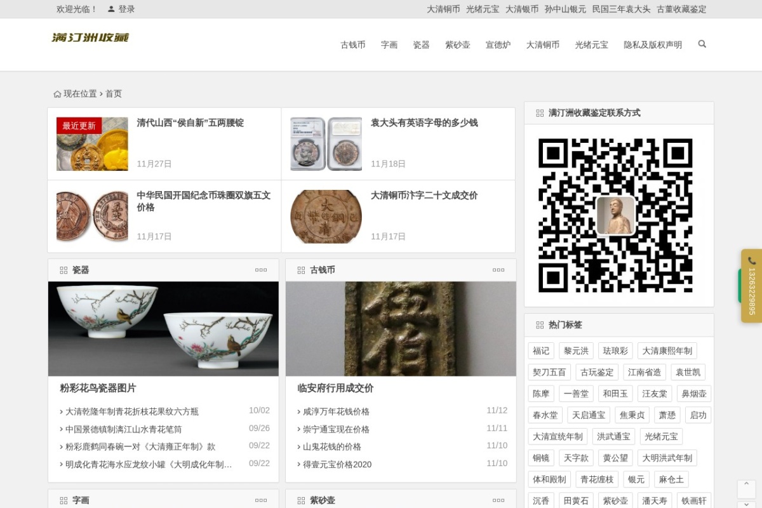762x508 pixels.
Task: Select the 鼻烟壶 tag
Action: click(x=694, y=394)
